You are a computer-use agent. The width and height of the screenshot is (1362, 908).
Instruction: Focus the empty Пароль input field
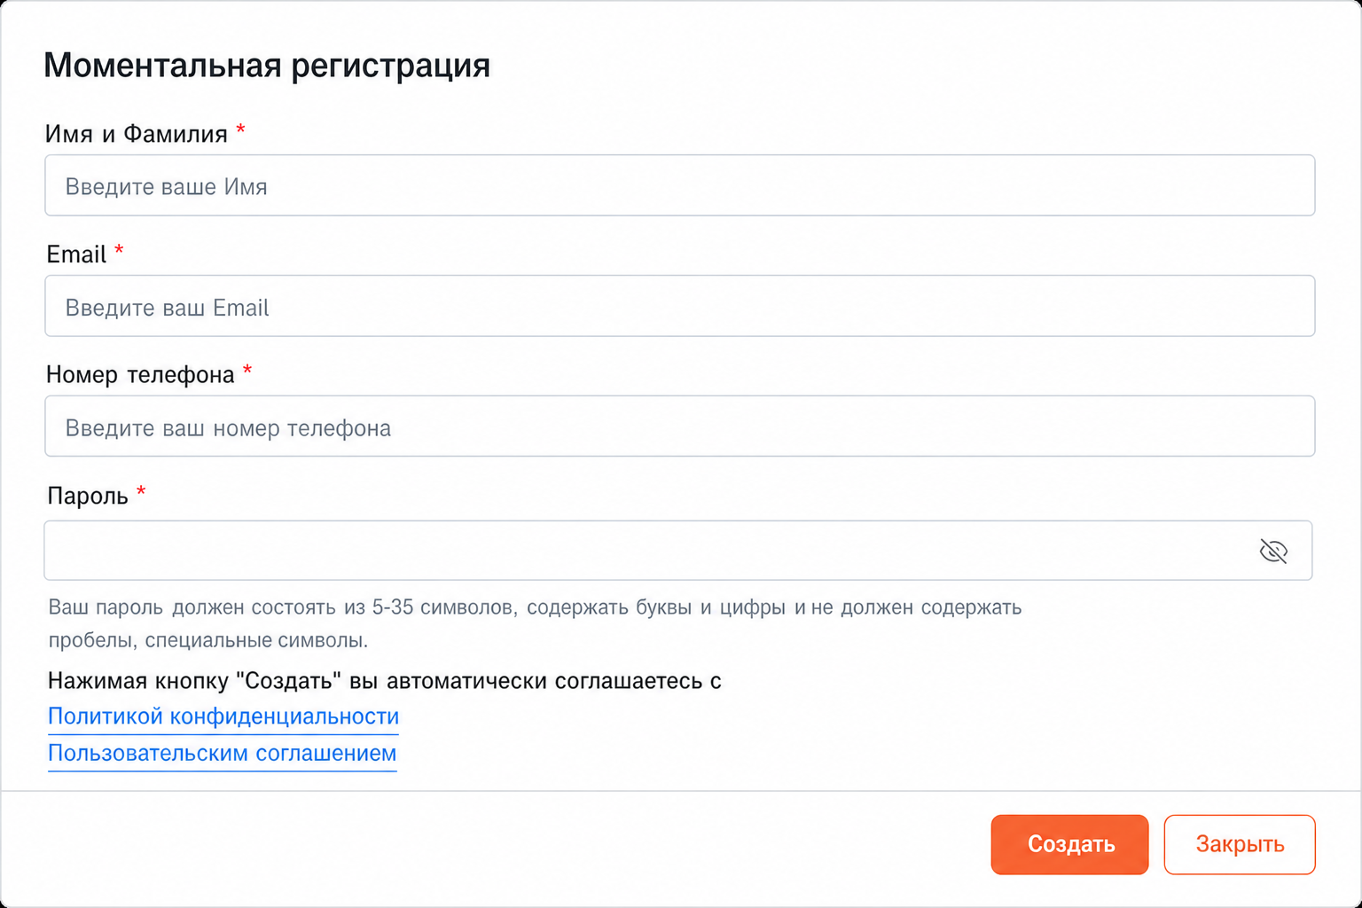coord(677,551)
